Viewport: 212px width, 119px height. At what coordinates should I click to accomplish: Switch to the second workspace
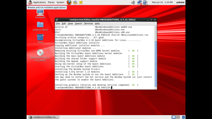pyautogui.click(x=178, y=117)
